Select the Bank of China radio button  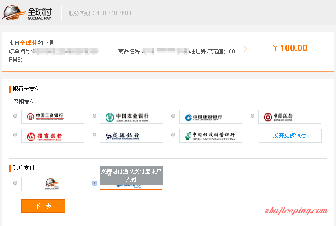tap(253, 116)
